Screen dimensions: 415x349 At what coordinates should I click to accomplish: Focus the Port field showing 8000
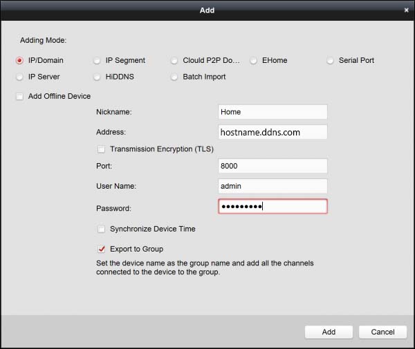[x=272, y=166]
